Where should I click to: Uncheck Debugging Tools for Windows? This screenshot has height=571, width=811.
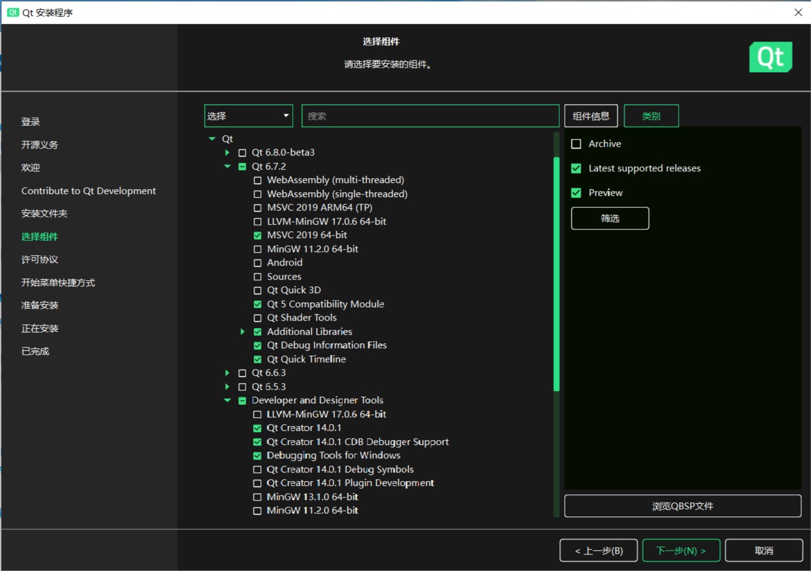pos(257,455)
